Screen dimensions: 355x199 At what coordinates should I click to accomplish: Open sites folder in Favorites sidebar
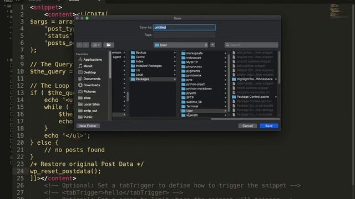click(84, 98)
